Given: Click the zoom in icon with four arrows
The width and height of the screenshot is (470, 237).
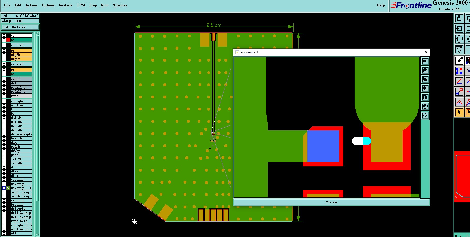Looking at the screenshot, I should [x=459, y=39].
